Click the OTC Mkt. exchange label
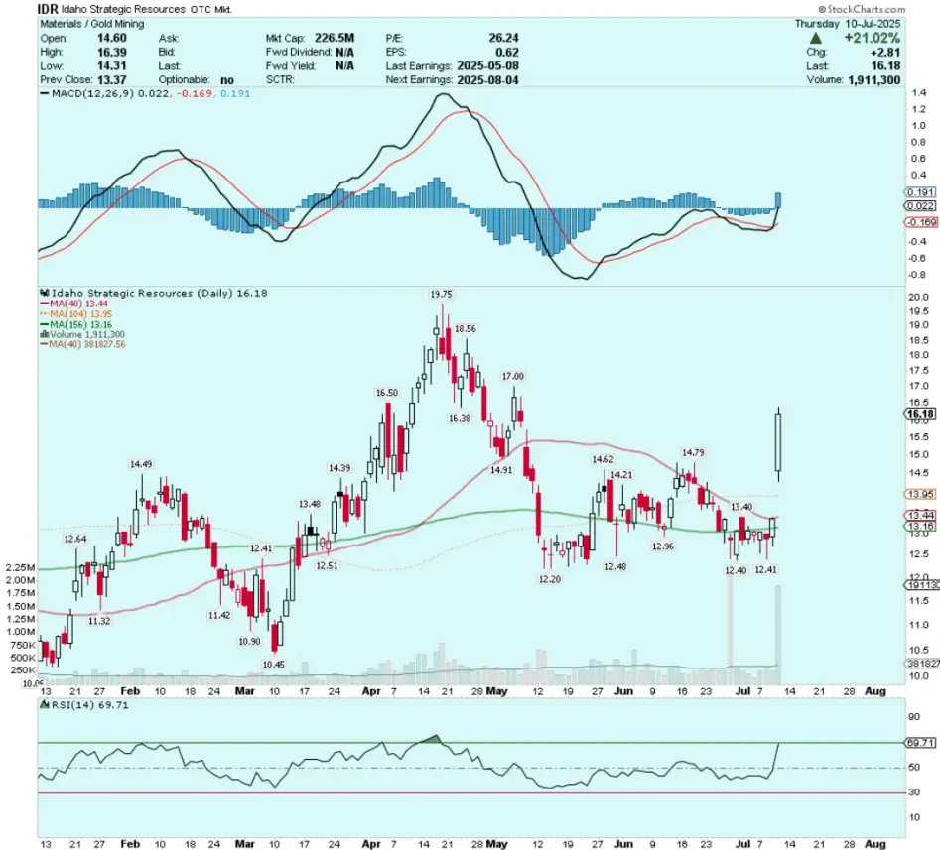The image size is (940, 850). (211, 10)
